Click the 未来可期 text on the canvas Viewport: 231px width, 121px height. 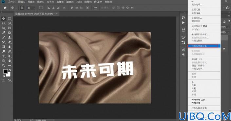97,70
